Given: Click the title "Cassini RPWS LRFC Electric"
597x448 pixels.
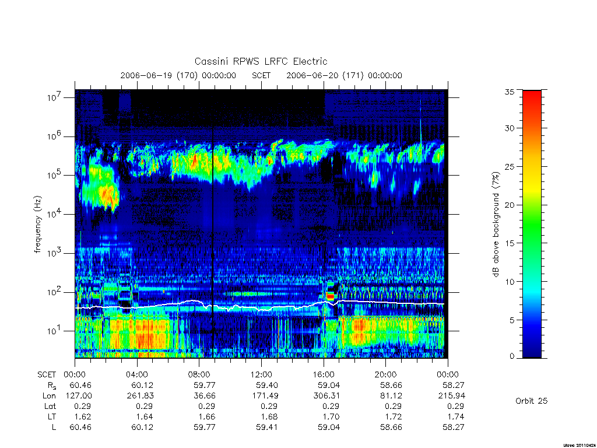Looking at the screenshot, I should click(x=261, y=61).
